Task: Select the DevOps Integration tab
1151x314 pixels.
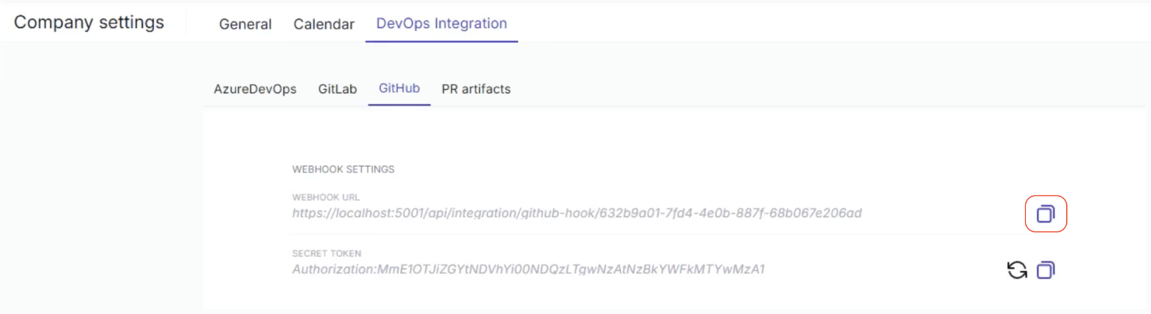Action: [441, 24]
